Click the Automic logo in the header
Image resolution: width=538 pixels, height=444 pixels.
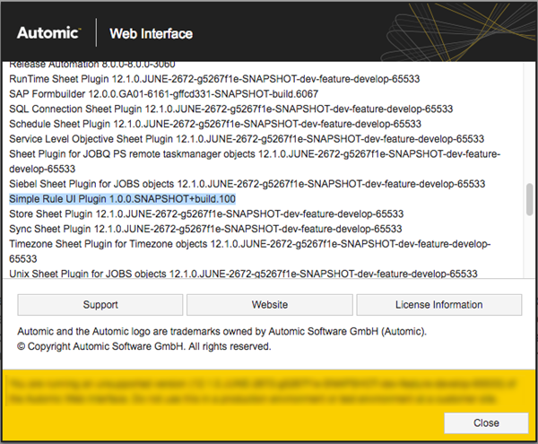click(49, 34)
